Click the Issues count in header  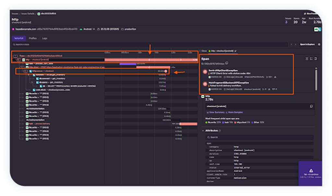[x=287, y=22]
